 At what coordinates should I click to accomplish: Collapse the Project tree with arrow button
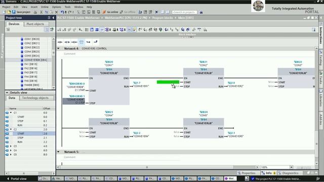53,18
